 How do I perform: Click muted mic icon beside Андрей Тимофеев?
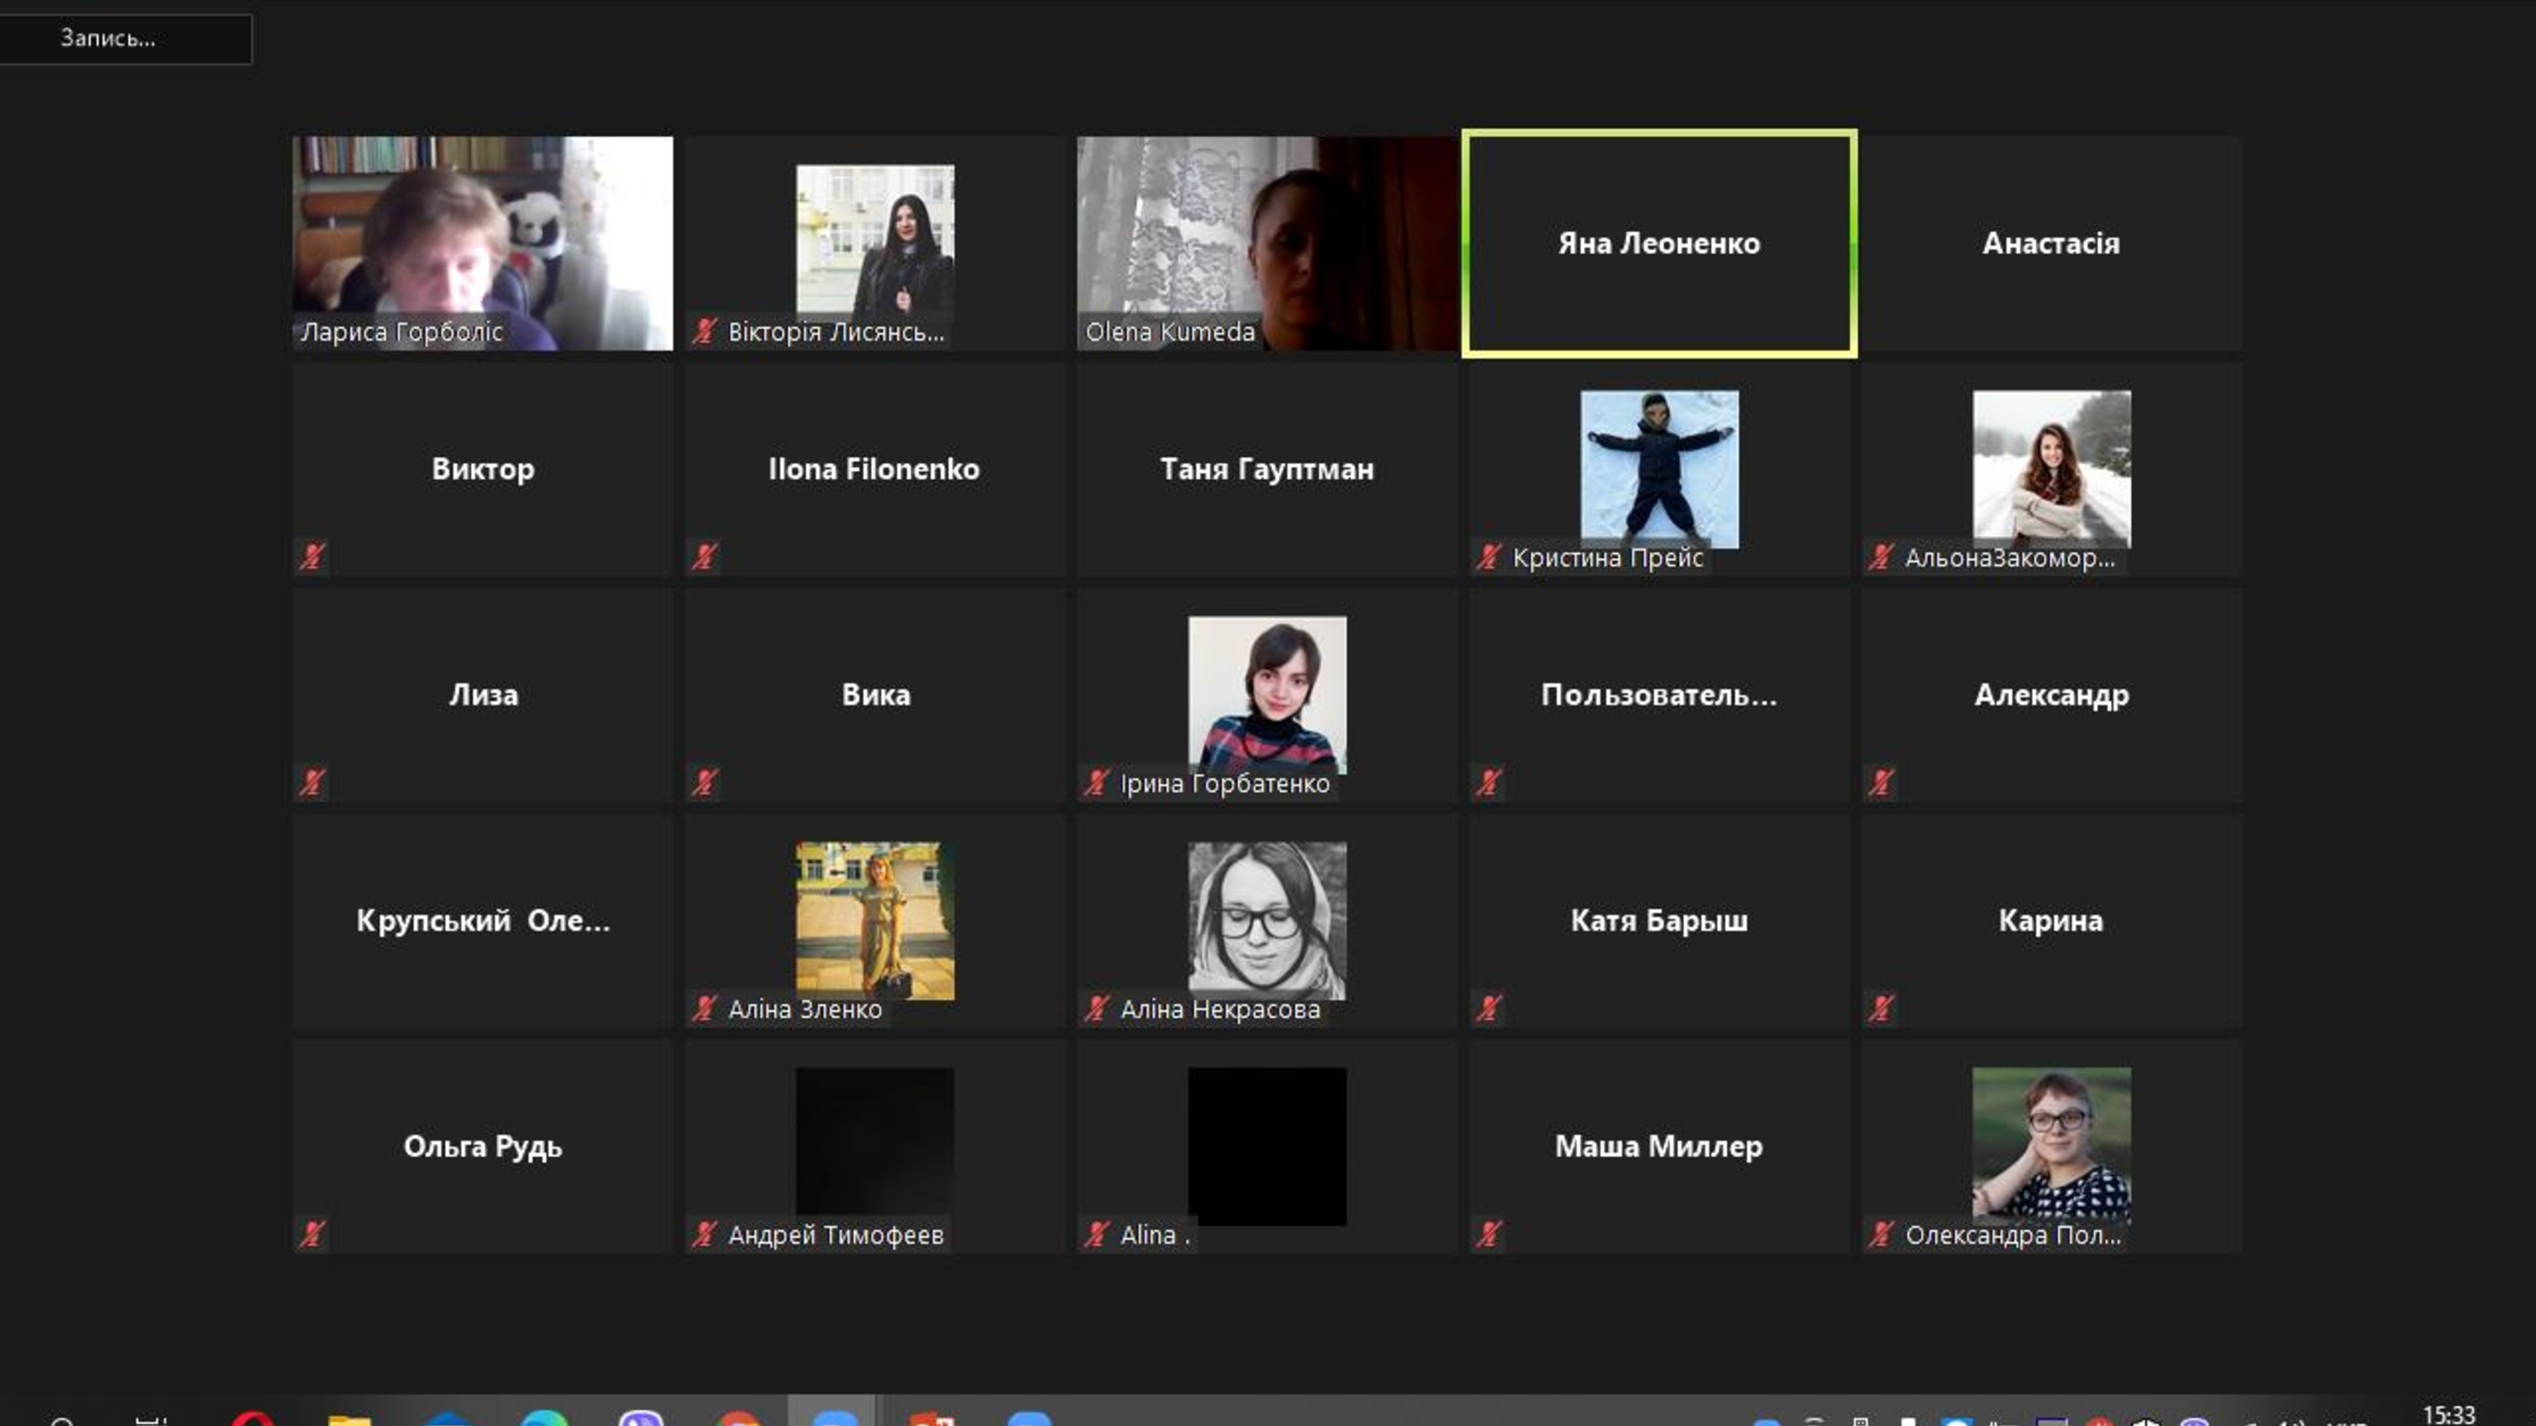(705, 1234)
